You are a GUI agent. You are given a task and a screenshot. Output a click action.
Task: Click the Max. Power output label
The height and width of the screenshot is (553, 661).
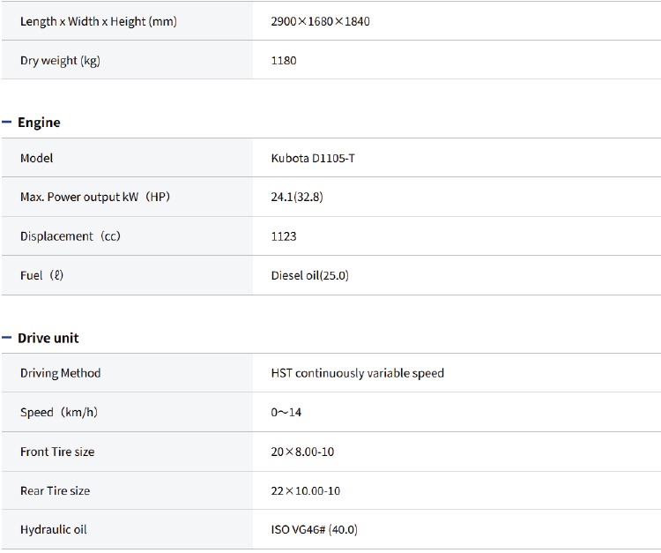click(x=95, y=197)
